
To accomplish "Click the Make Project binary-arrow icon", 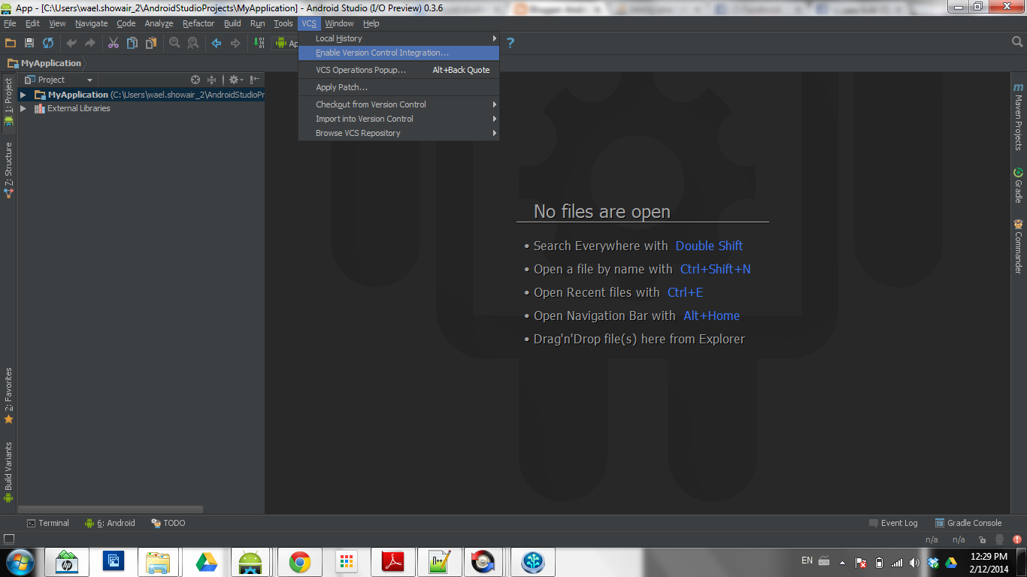I will click(x=259, y=43).
